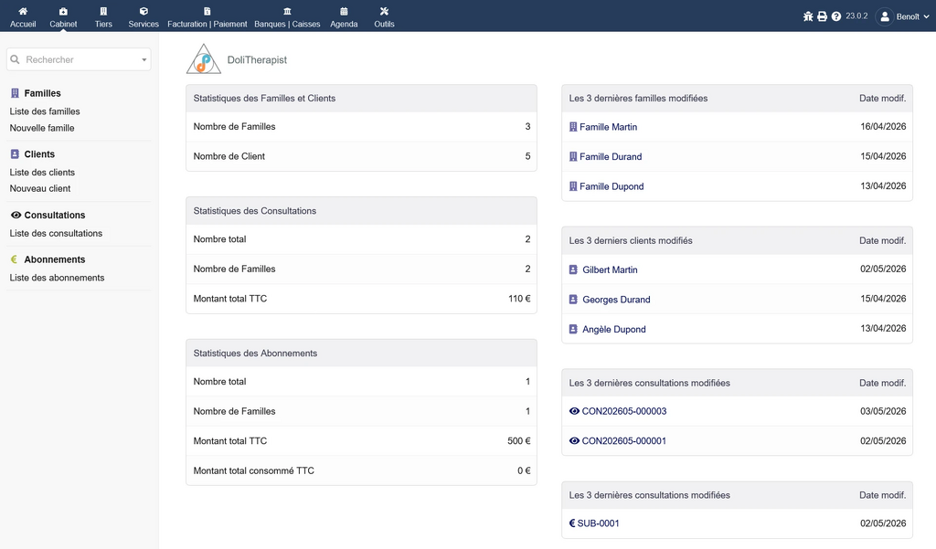Open the Cabinet top menu
Screen dimensions: 936x549
click(63, 16)
